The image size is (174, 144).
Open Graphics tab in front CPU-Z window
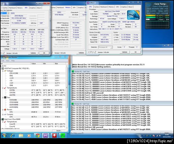point(124,7)
